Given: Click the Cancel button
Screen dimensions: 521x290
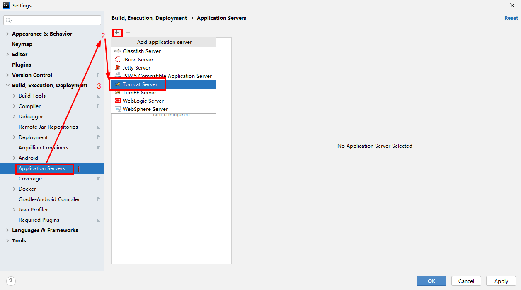Looking at the screenshot, I should [466, 281].
